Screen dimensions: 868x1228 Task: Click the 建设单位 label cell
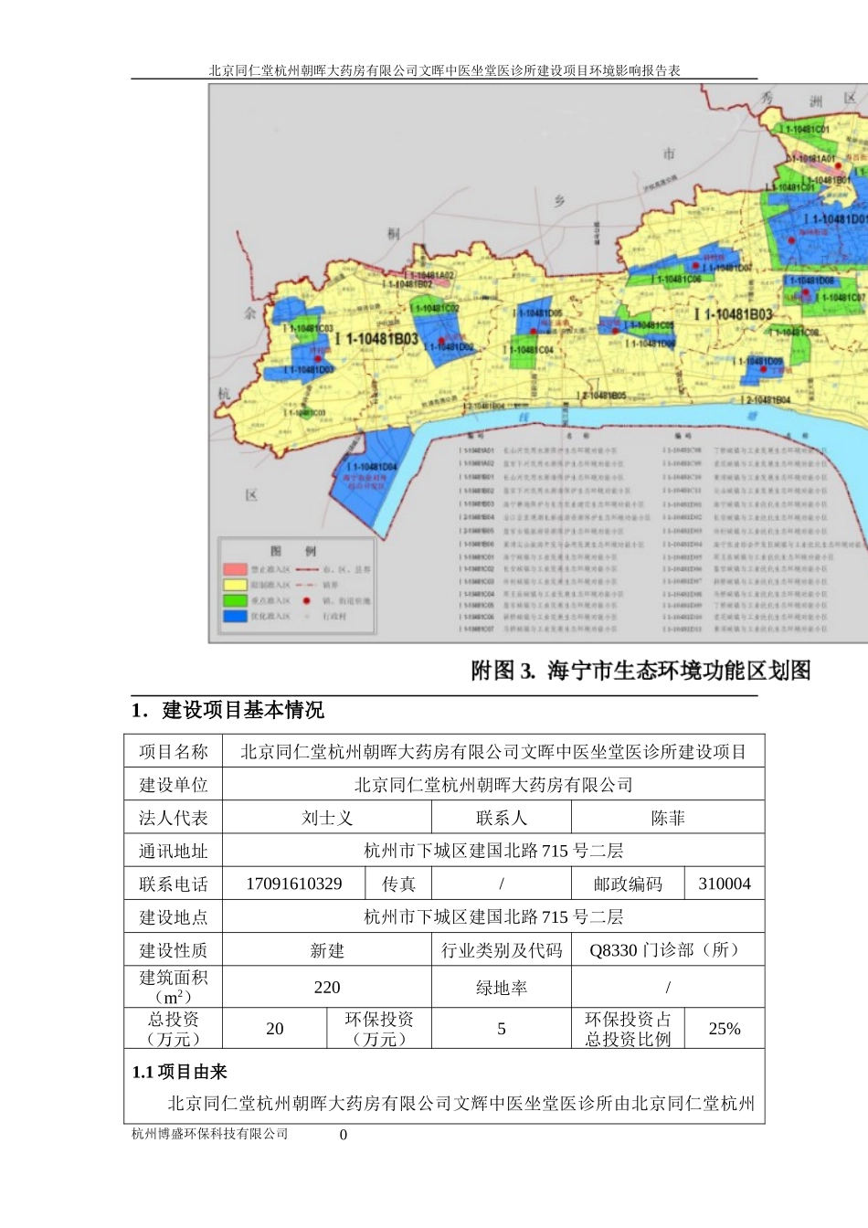(174, 784)
